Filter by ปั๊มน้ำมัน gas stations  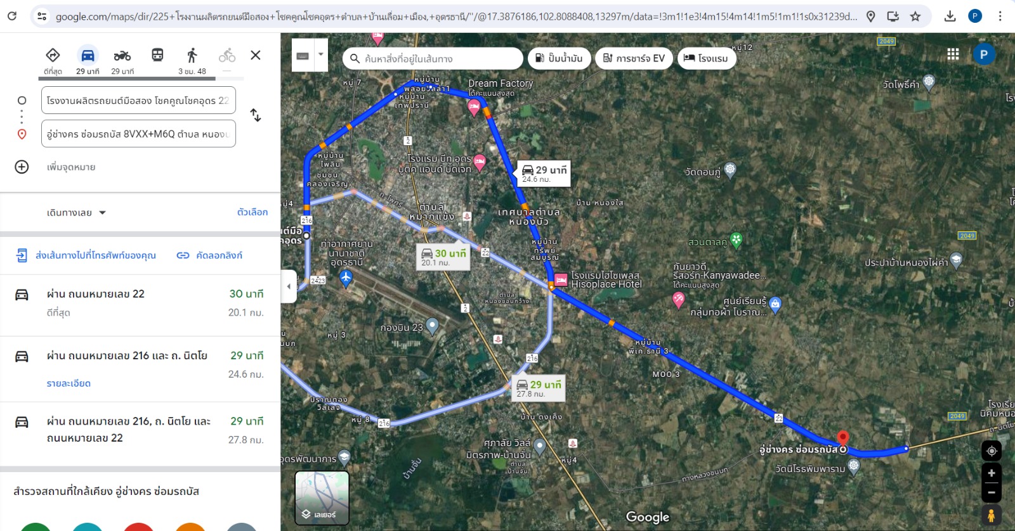(x=559, y=58)
